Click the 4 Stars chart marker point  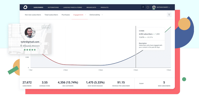point(136,55)
